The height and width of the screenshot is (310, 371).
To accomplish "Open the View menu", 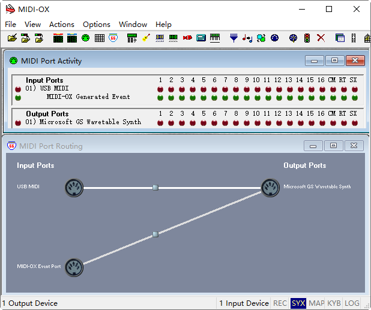I will (32, 25).
